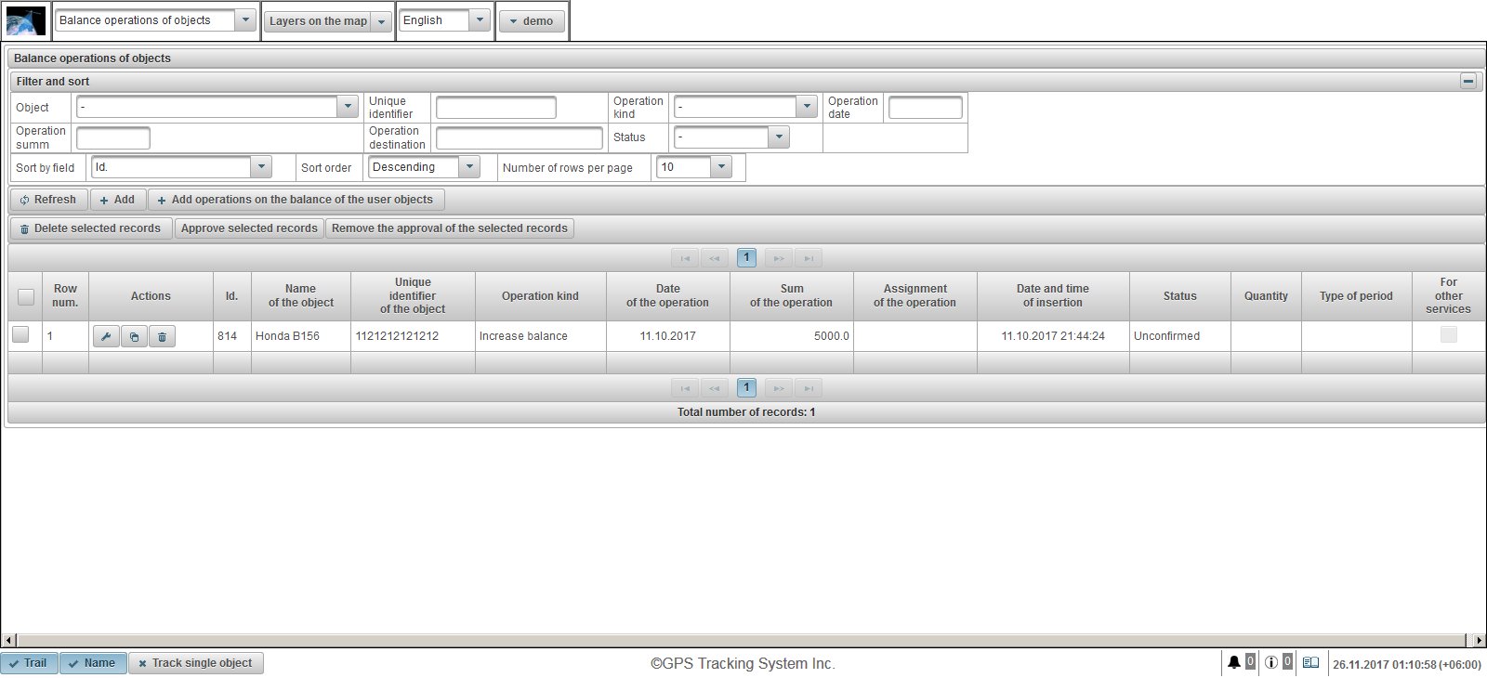Click the wrench edit icon in row 1
The height and width of the screenshot is (678, 1487).
click(x=106, y=336)
